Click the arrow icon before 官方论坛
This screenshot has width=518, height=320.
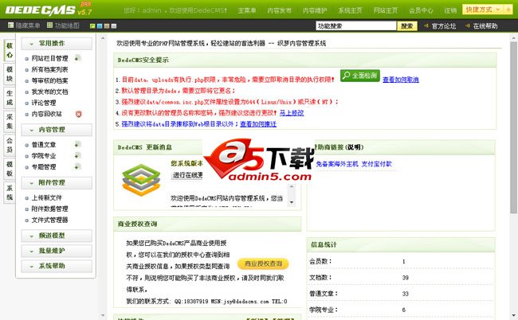pyautogui.click(x=426, y=25)
